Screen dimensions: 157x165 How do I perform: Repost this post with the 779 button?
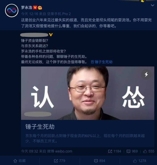[60, 161]
